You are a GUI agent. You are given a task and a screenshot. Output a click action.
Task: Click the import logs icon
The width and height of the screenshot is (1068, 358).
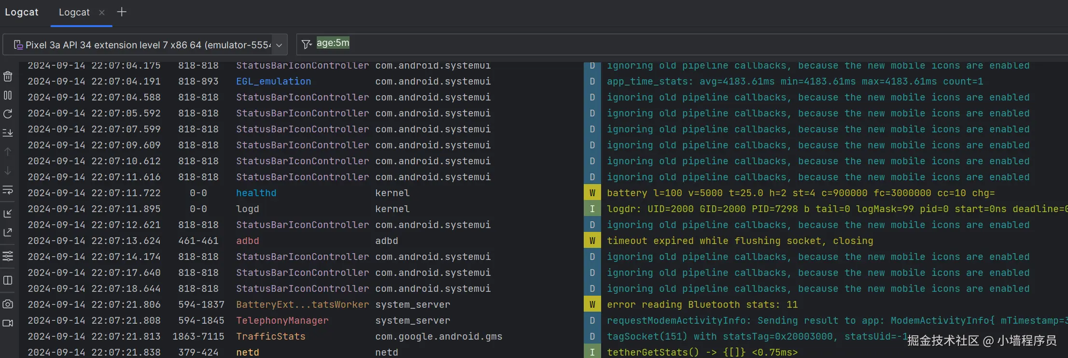click(x=8, y=213)
